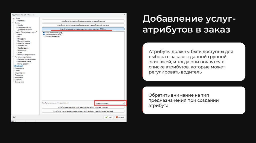Click the Отмена button
Image resolution: width=256 pixels, height=143 pixels.
(120, 117)
